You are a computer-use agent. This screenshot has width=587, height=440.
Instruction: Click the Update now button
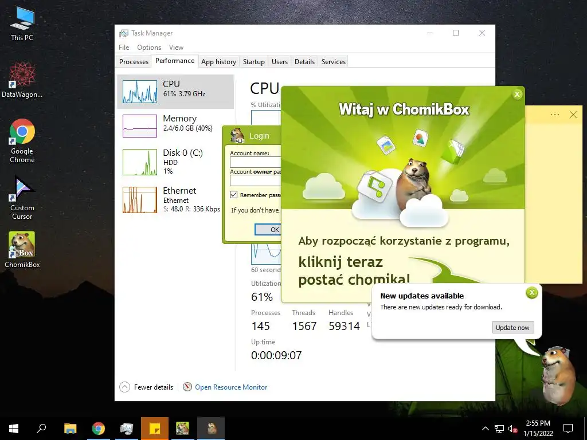pyautogui.click(x=512, y=327)
